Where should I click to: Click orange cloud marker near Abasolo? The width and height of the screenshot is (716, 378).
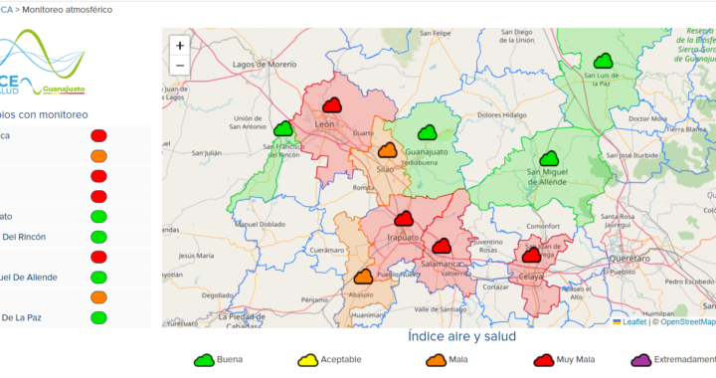[364, 277]
